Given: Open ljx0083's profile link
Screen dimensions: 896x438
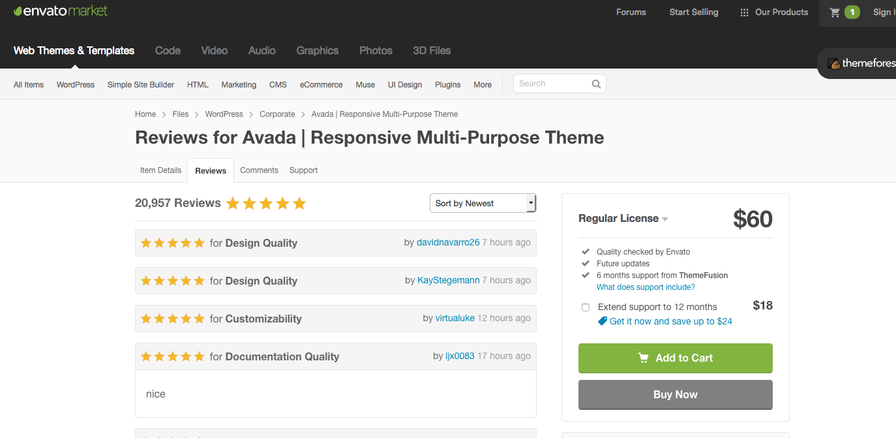Looking at the screenshot, I should click(460, 356).
